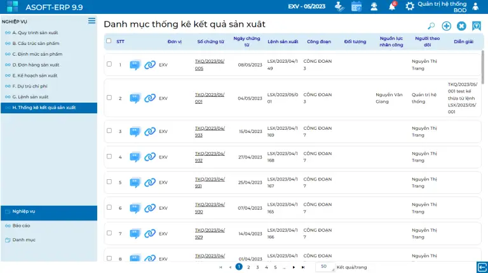The width and height of the screenshot is (488, 273).
Task: Click the link icon for row 3
Action: [x=150, y=132]
